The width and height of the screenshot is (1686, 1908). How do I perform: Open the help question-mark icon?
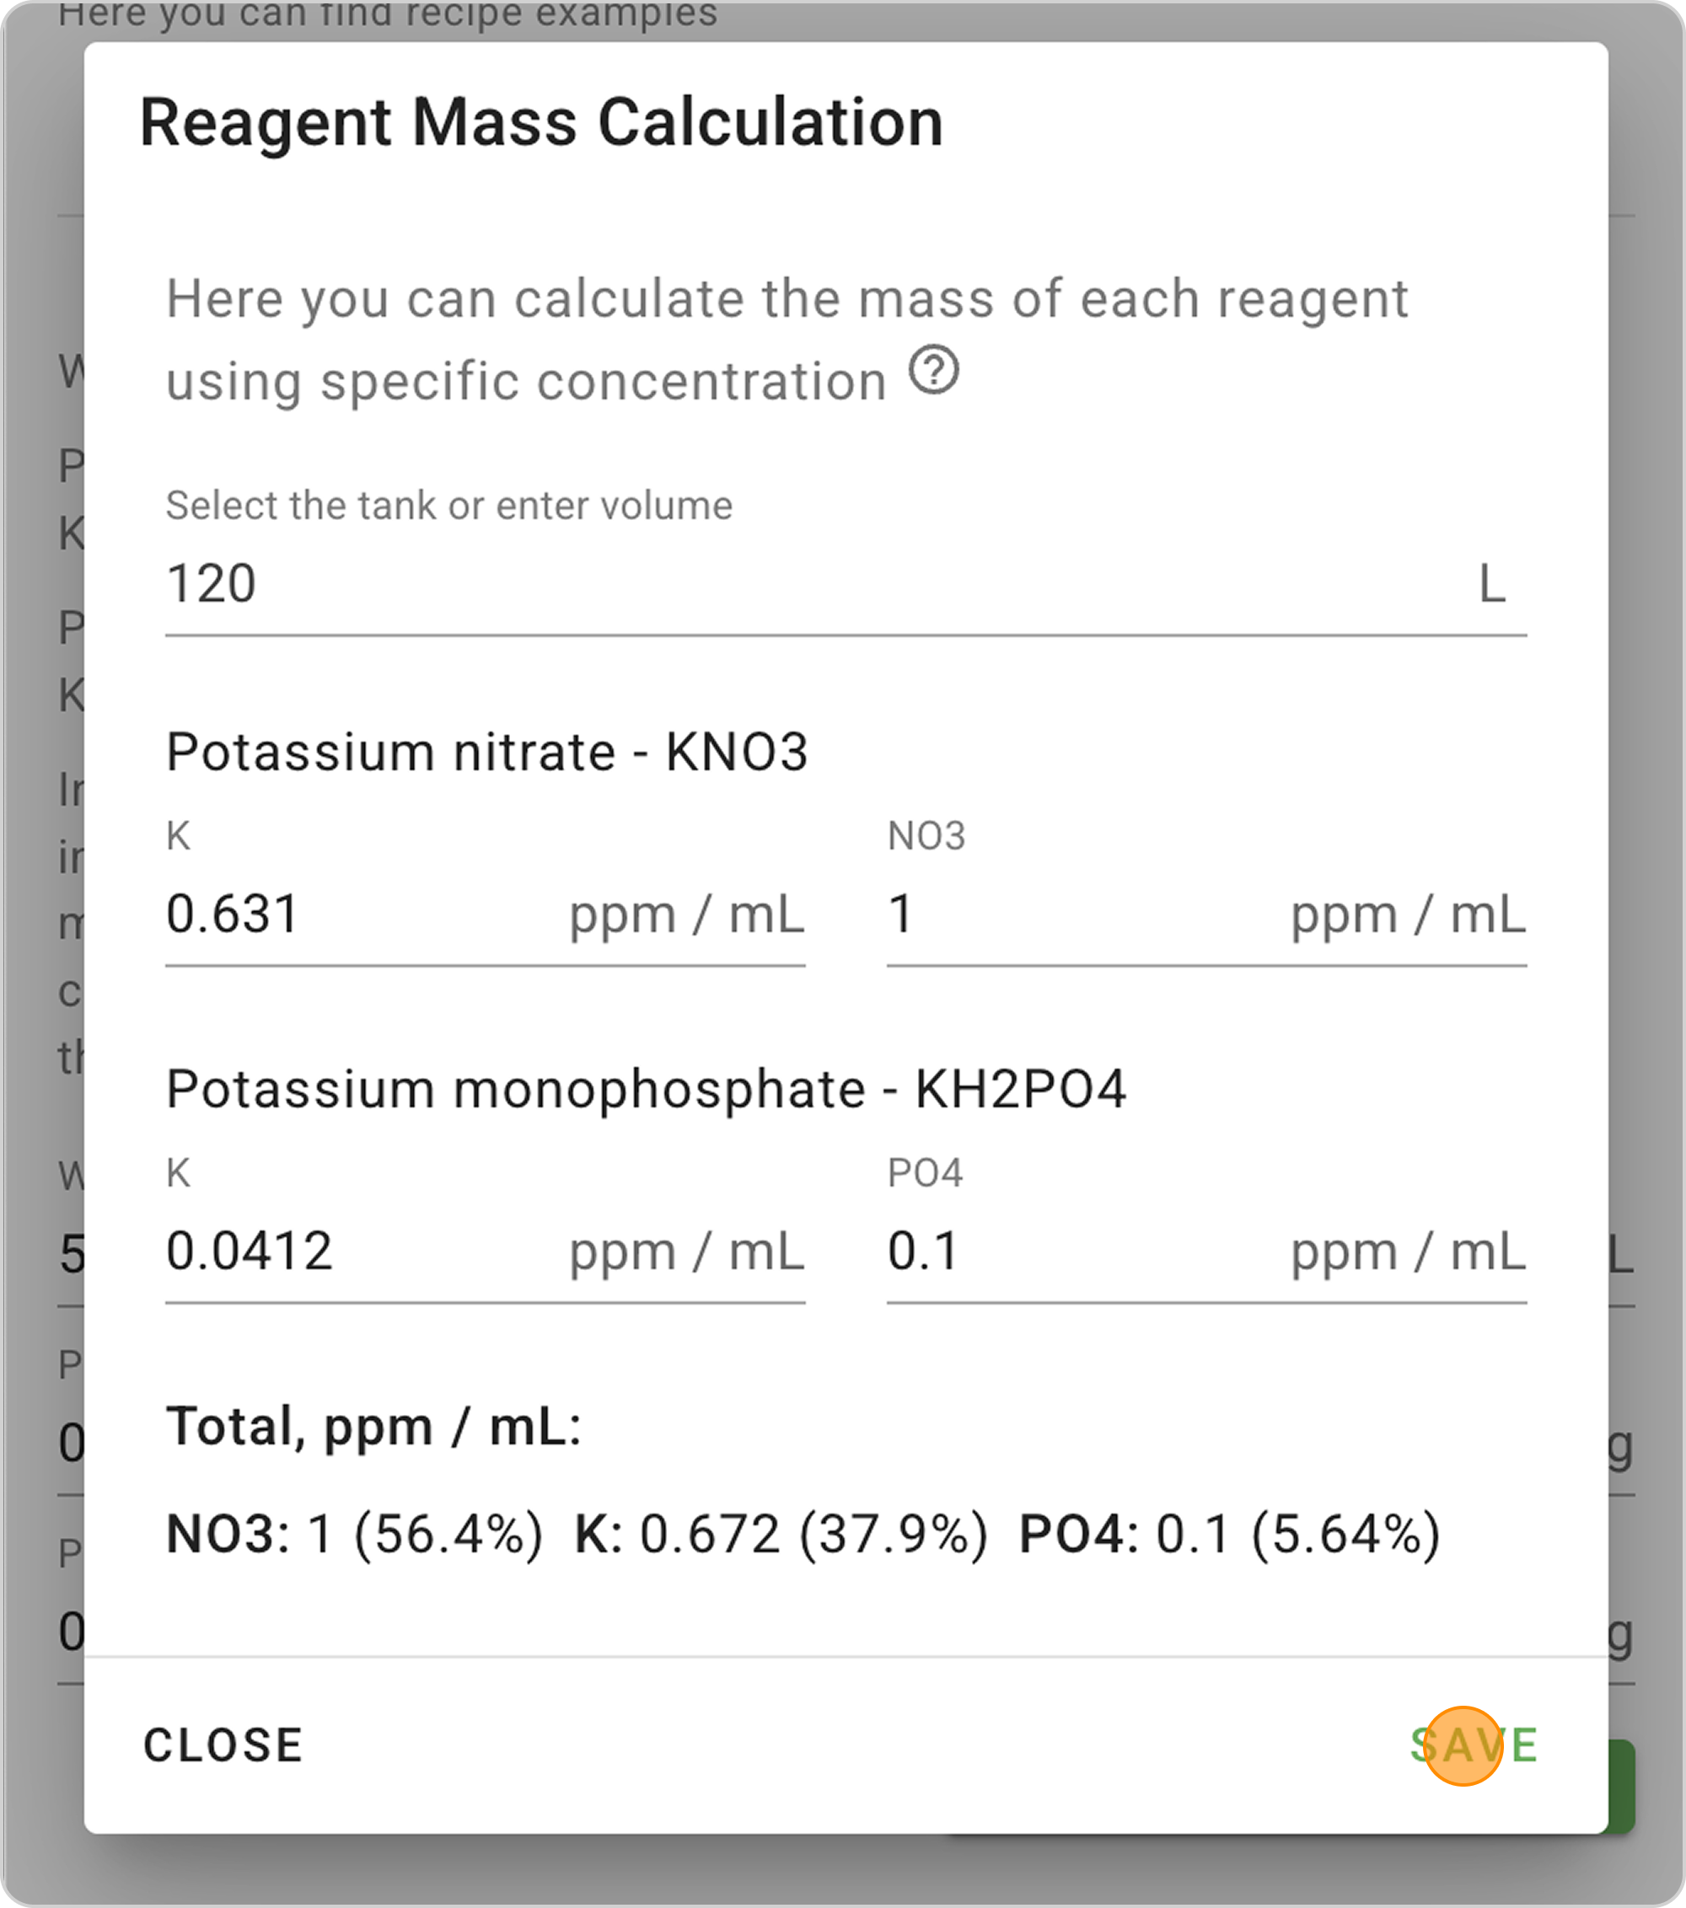click(933, 370)
